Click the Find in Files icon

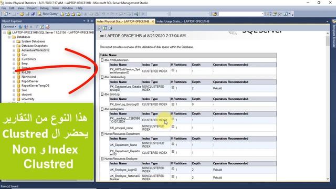pyautogui.click(x=215, y=14)
